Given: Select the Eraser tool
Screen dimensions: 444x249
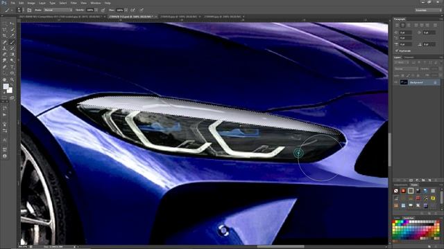Looking at the screenshot, I should point(5,55).
